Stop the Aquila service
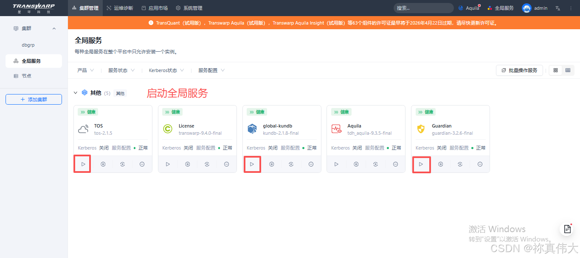Viewport: 580px width, 258px height. click(x=356, y=164)
